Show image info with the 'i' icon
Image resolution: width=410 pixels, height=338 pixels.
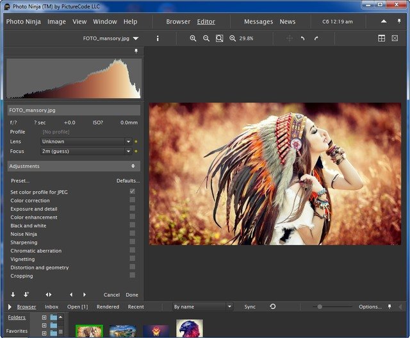(x=158, y=38)
